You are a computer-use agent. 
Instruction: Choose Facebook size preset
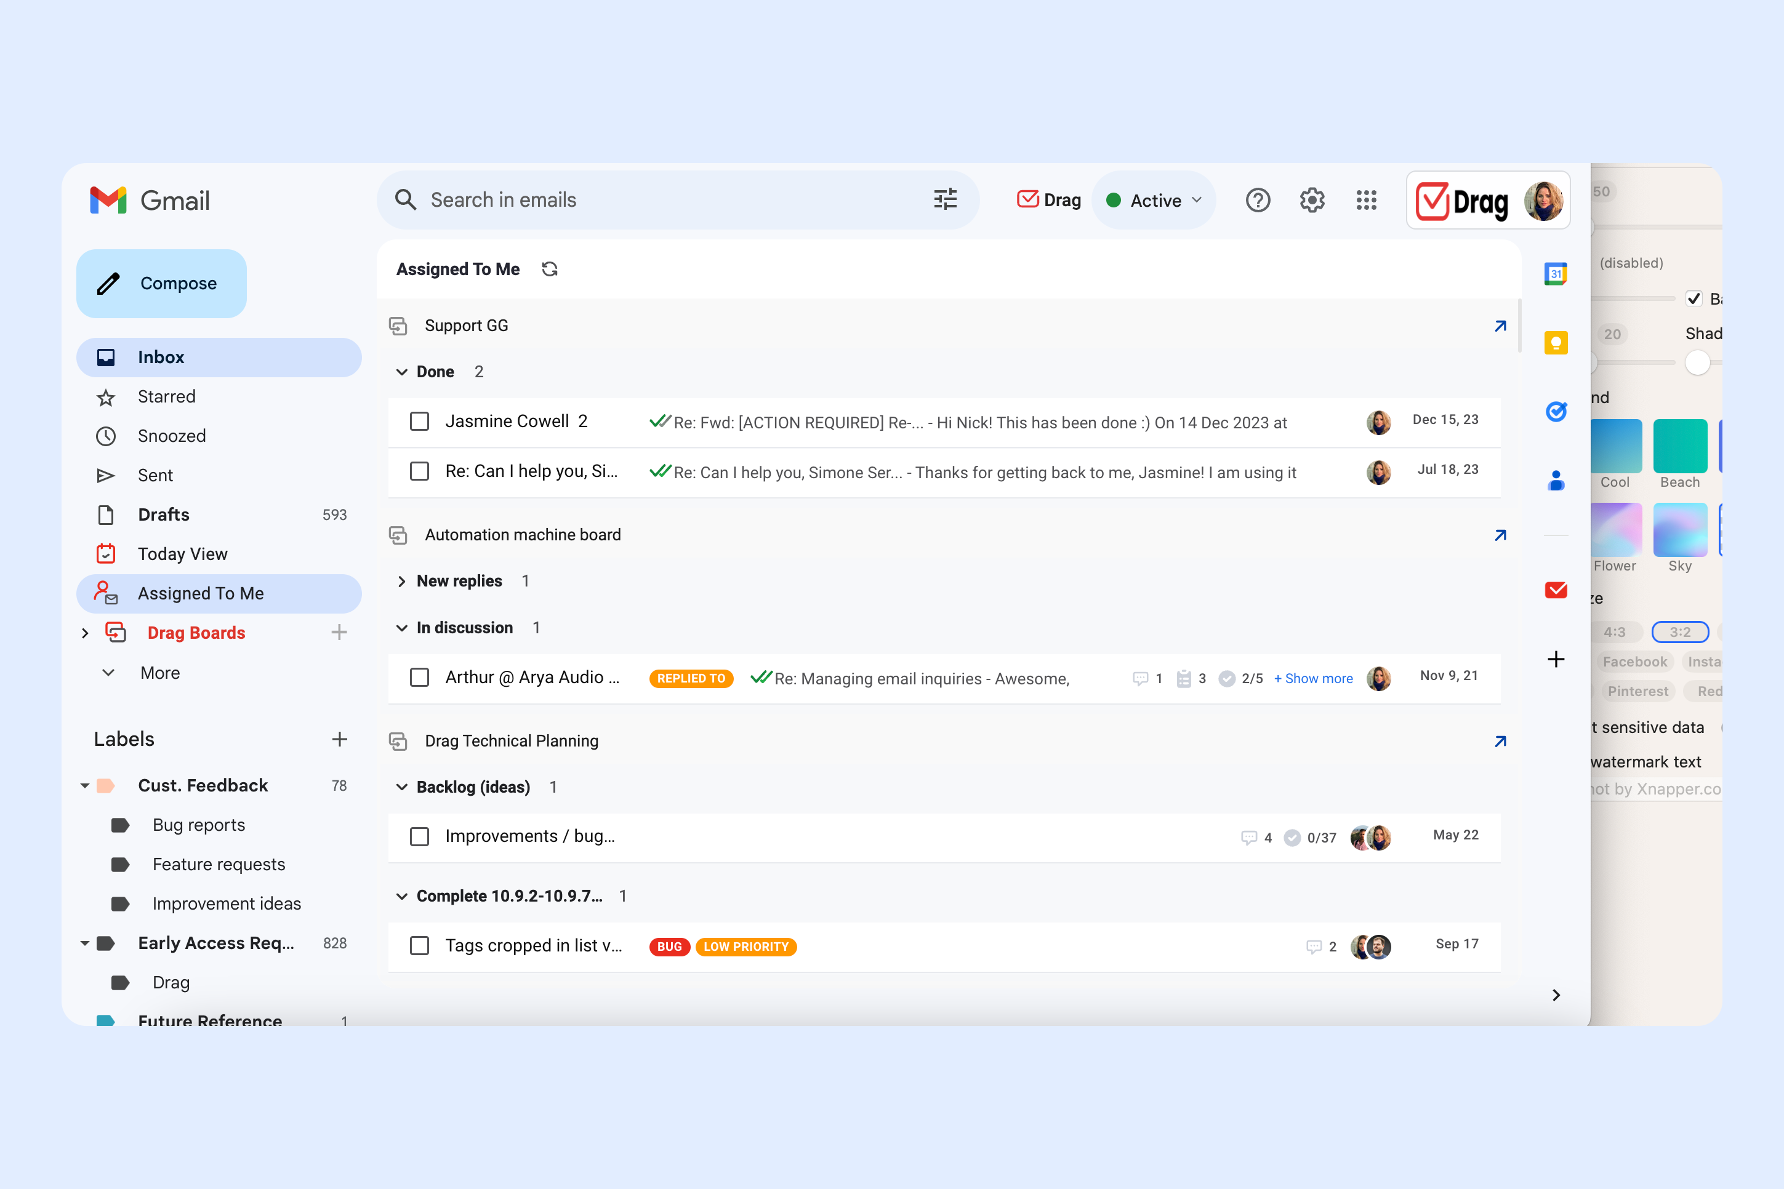point(1634,661)
